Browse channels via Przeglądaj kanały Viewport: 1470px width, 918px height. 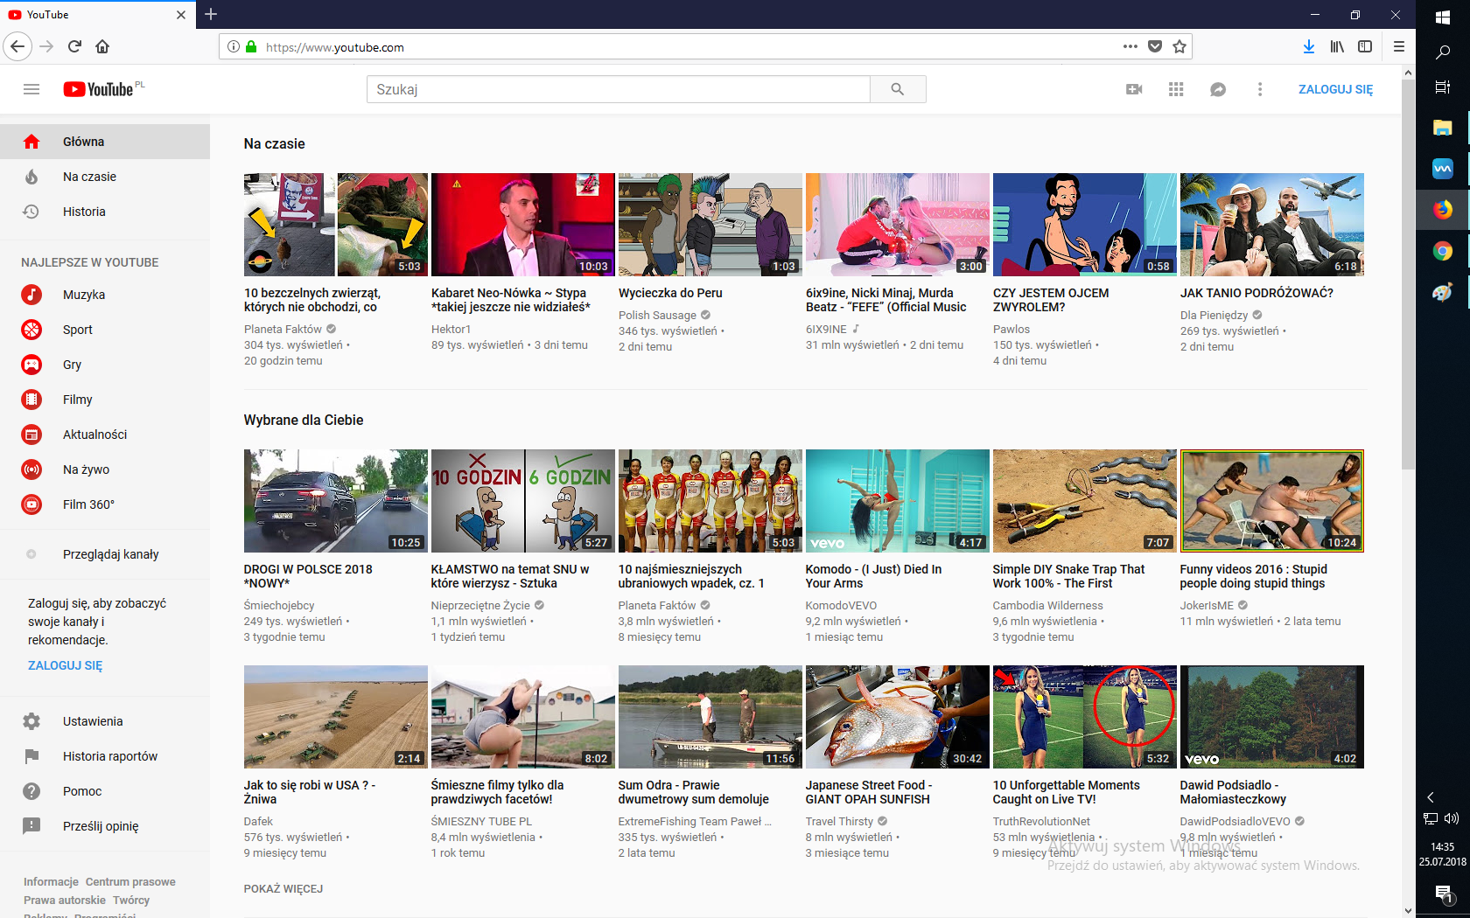tap(105, 554)
